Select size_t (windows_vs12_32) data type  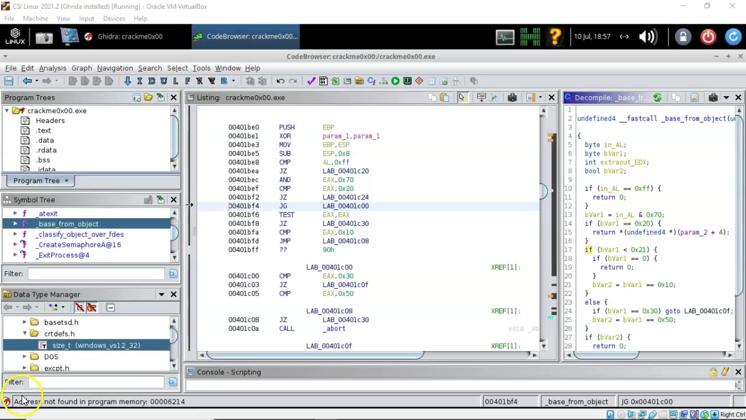tap(96, 345)
